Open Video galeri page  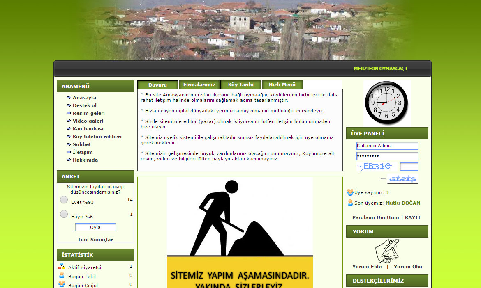[x=88, y=121]
